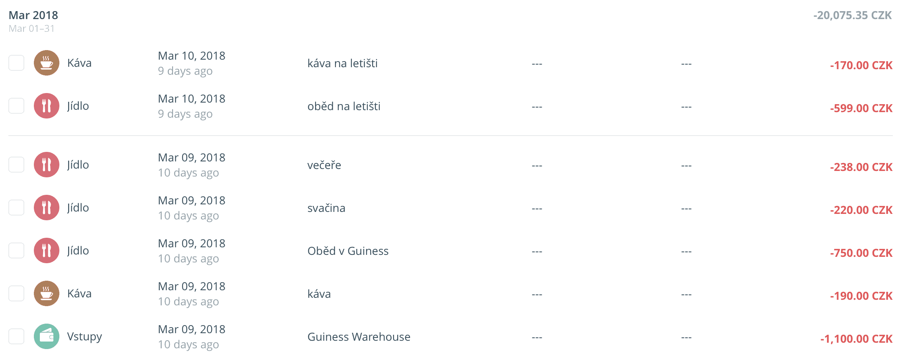The image size is (902, 361).
Task: Click the Jídlo icon for oběd na letišti
Action: pyautogui.click(x=47, y=106)
